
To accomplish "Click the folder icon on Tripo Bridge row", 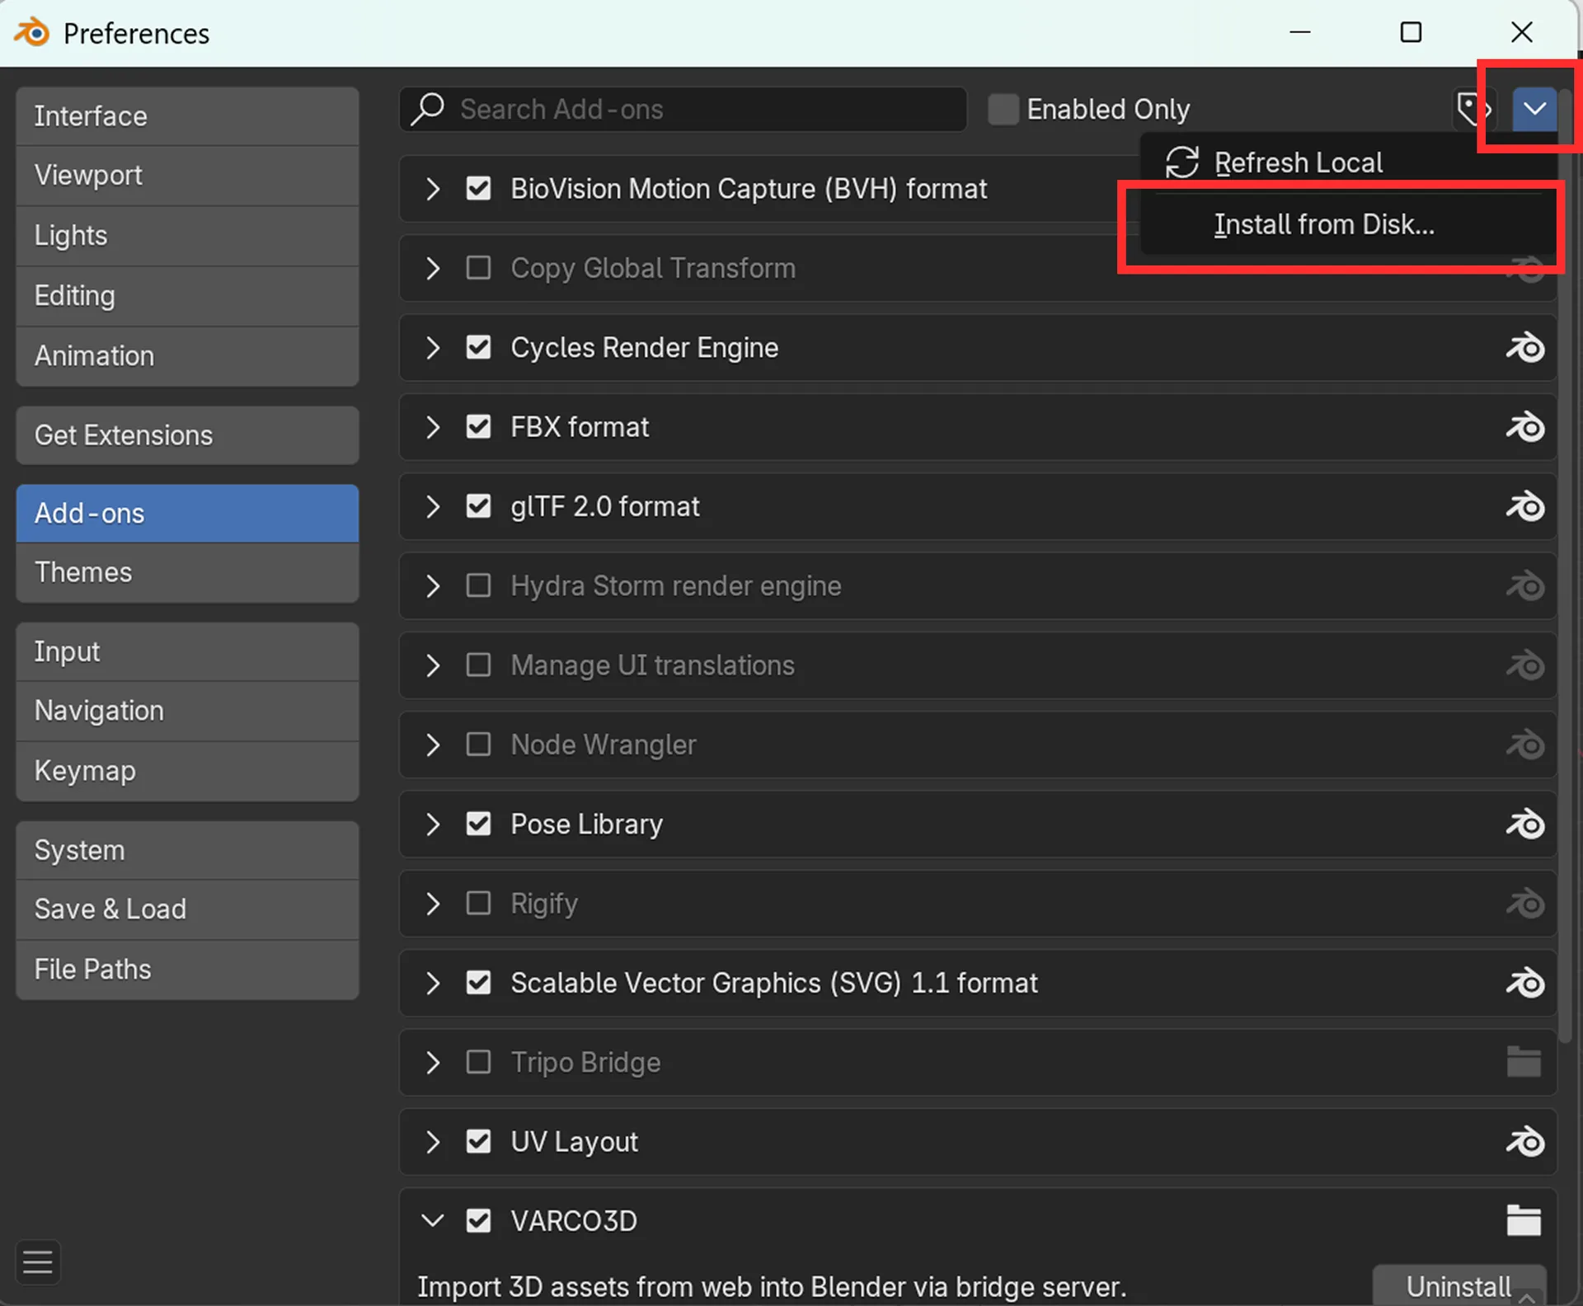I will coord(1524,1062).
